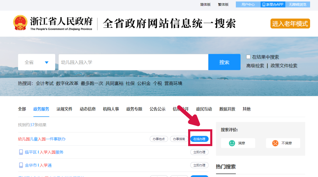Click the 在线办理 button for 幼儿园儿童入园
Image resolution: width=318 pixels, height=177 pixels.
click(x=199, y=139)
